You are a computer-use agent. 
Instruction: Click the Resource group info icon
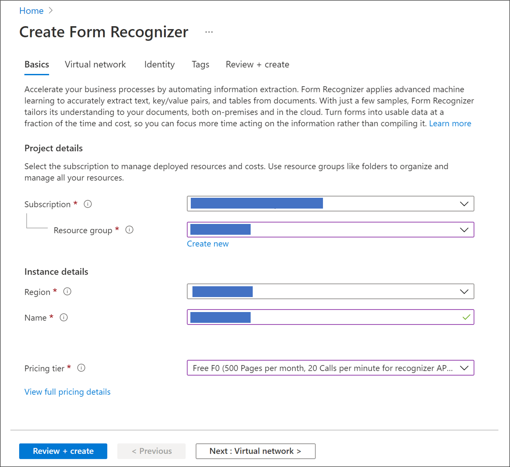pyautogui.click(x=129, y=230)
